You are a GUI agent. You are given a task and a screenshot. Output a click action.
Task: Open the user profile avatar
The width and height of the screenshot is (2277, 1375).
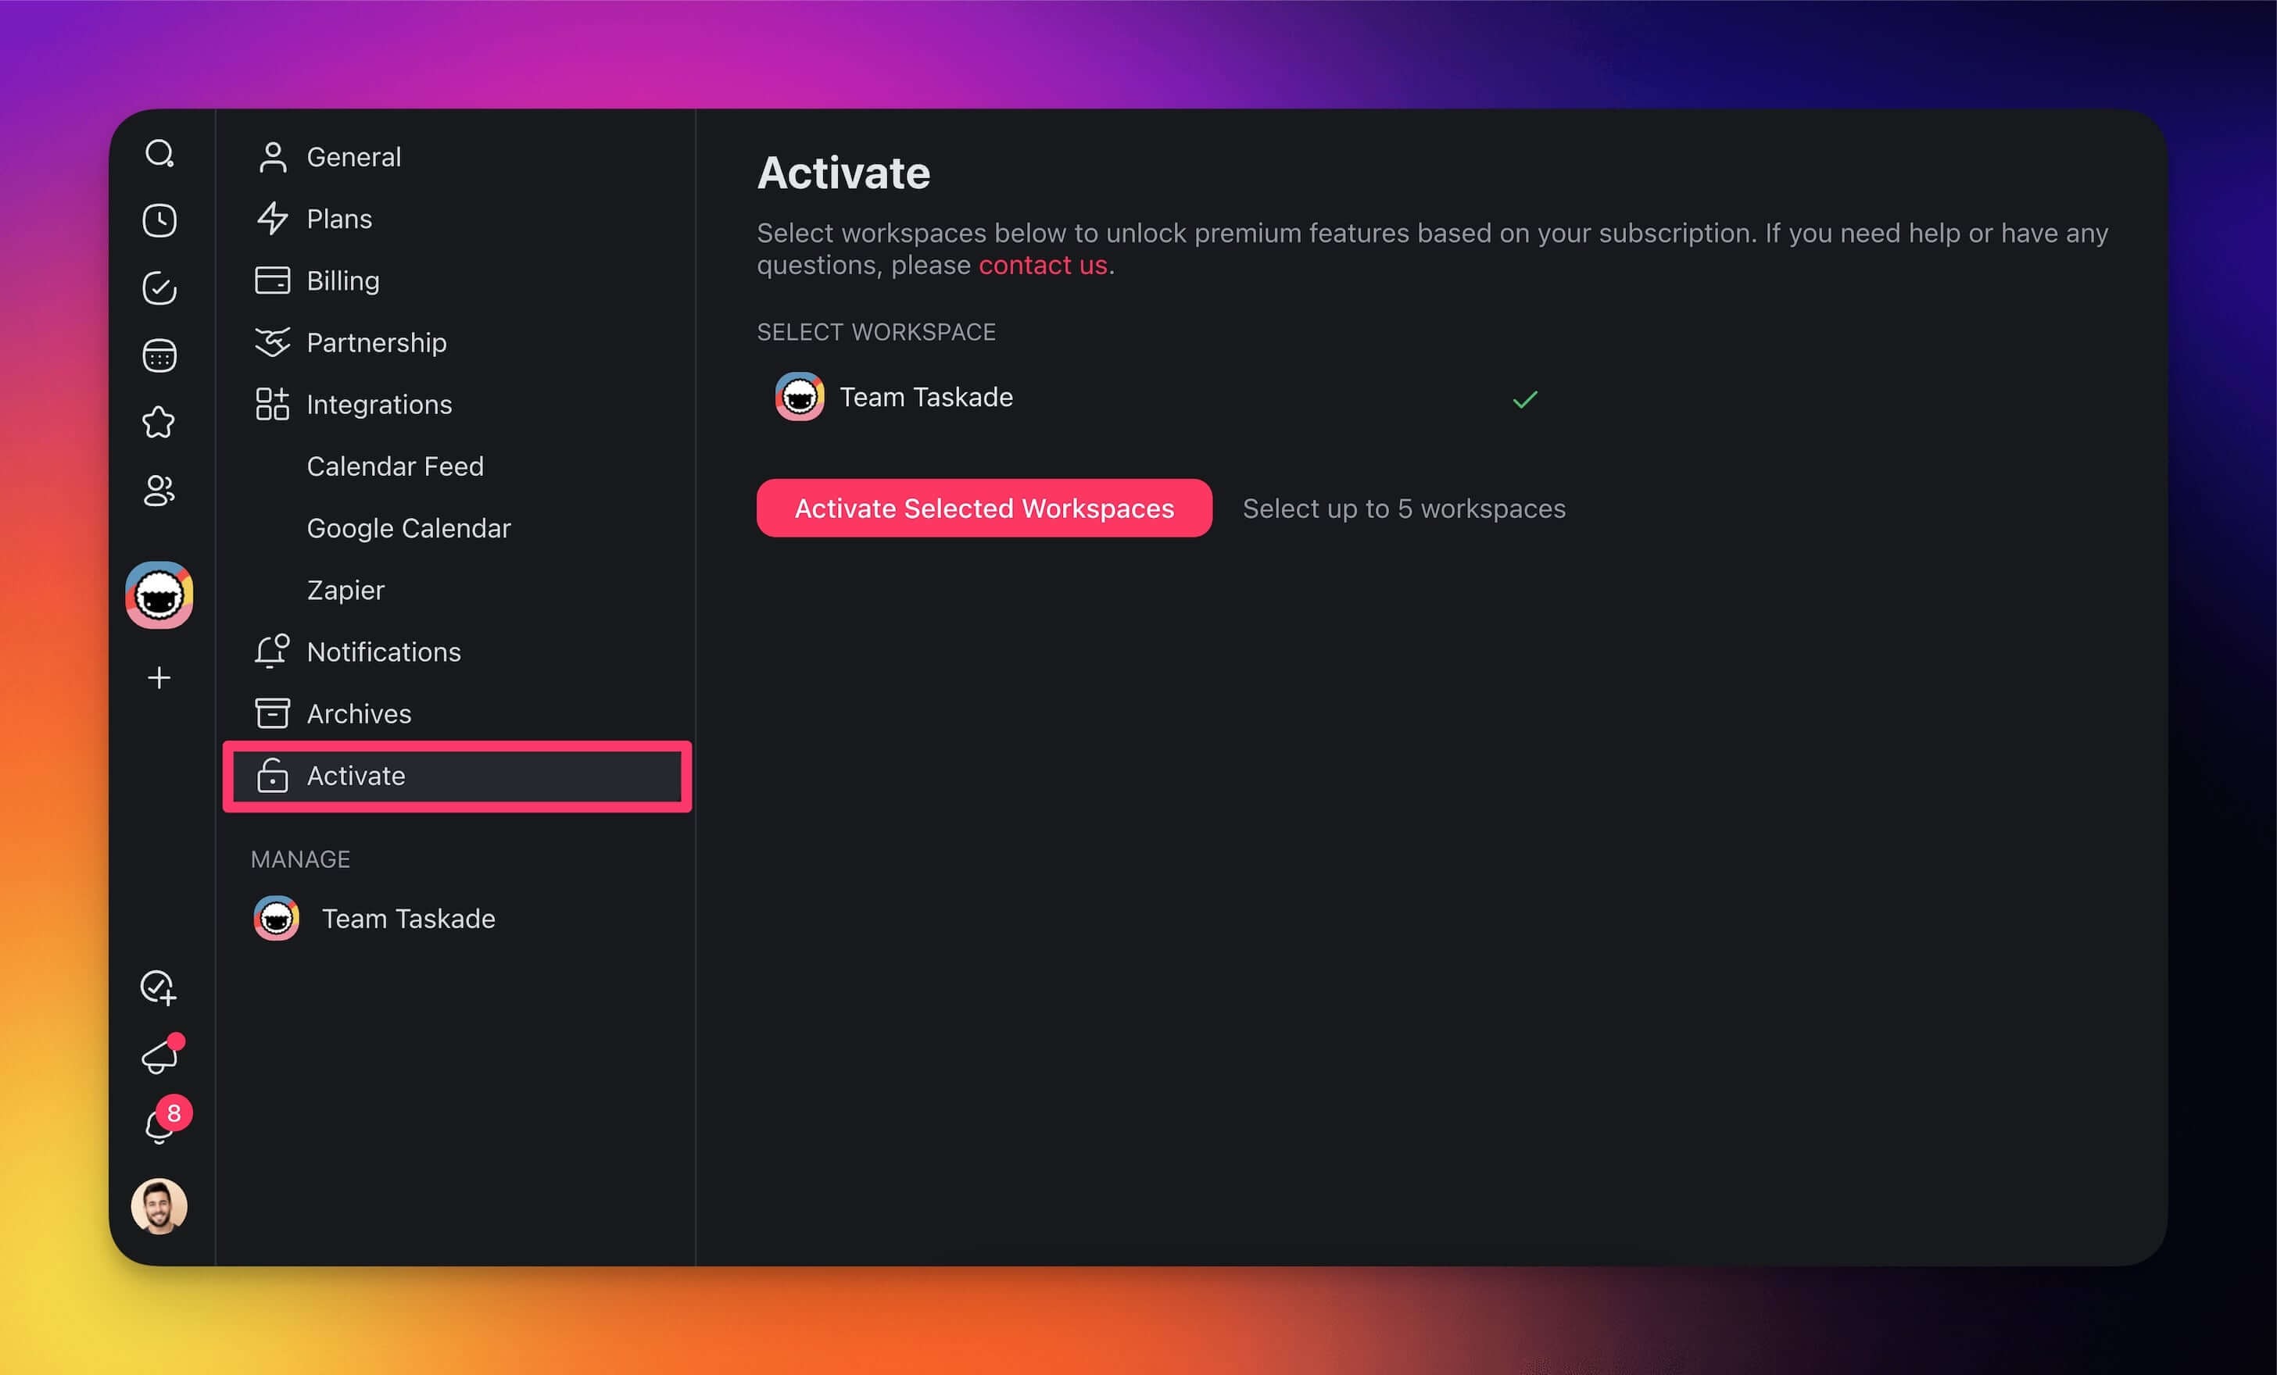click(159, 1206)
